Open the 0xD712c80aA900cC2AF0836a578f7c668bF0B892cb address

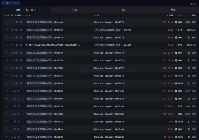click(x=53, y=45)
